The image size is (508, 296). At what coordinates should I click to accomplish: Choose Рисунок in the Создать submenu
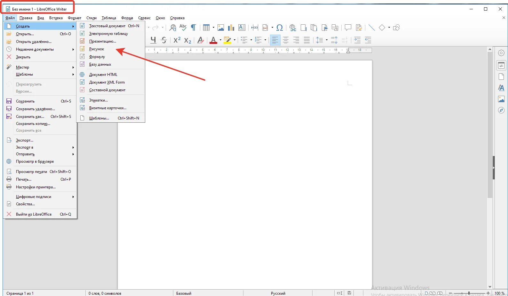click(111, 49)
